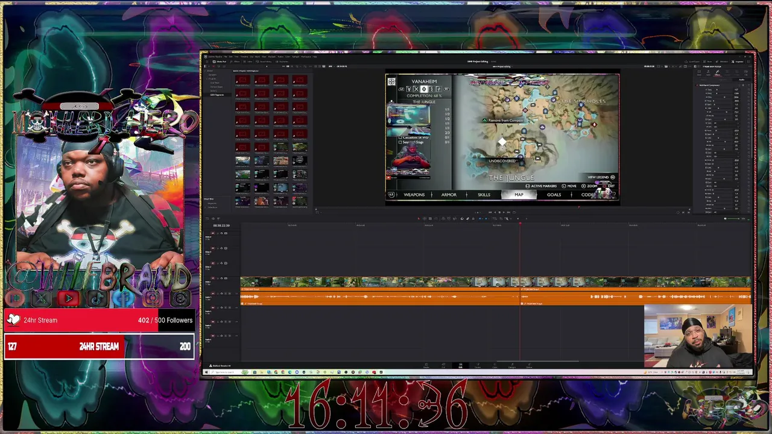Click the red playhead marker on timeline ruler
The width and height of the screenshot is (772, 434).
point(520,223)
